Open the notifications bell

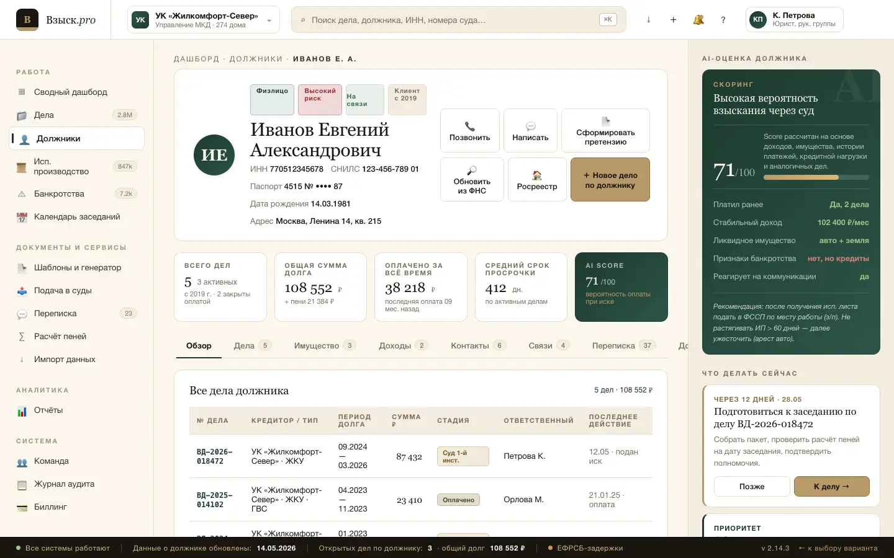click(x=698, y=20)
